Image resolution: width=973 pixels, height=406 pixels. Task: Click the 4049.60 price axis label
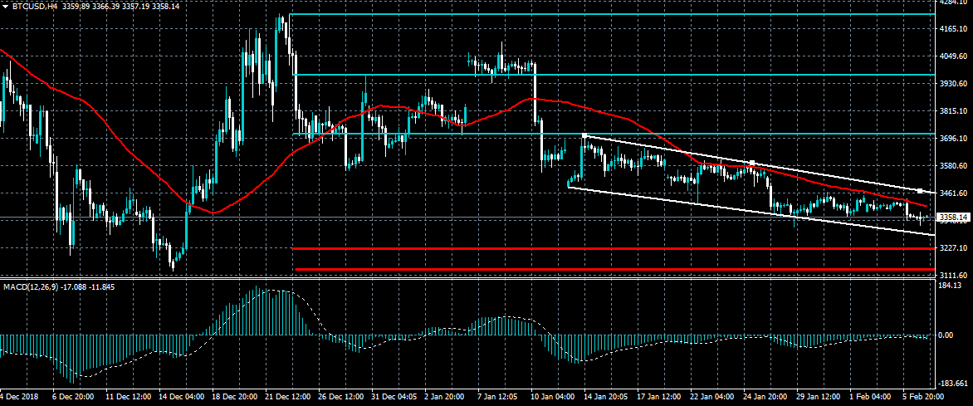click(955, 56)
